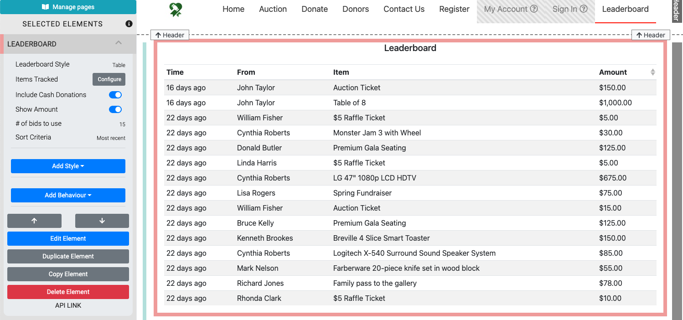This screenshot has width=683, height=320.
Task: Turn off the Show Amount switch
Action: (x=115, y=109)
